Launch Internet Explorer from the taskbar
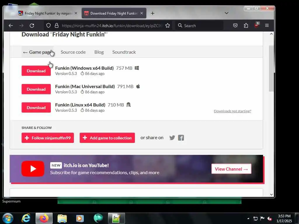 pos(26,218)
